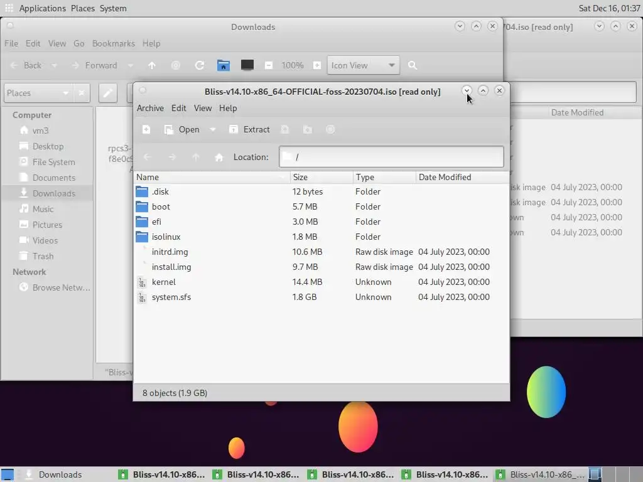Select the system.sfs file icon
Image resolution: width=643 pixels, height=482 pixels.
142,297
